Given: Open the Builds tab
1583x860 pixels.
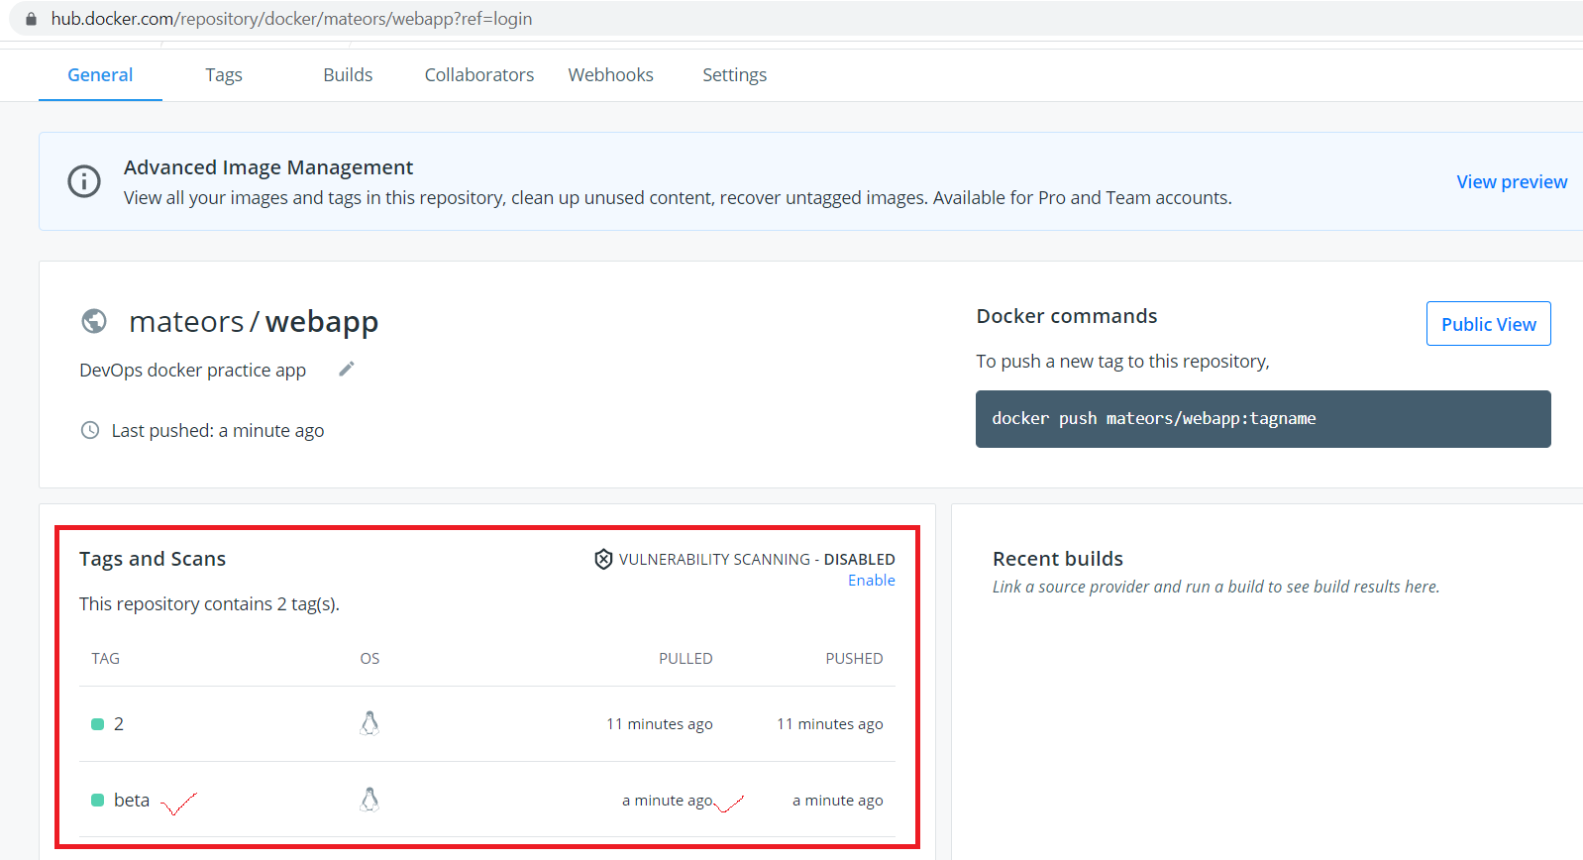Looking at the screenshot, I should click(348, 75).
